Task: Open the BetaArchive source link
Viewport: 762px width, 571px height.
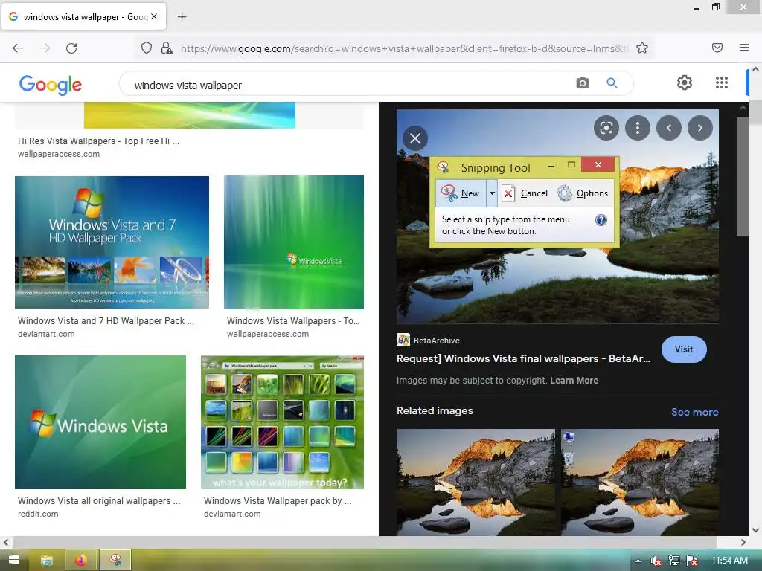Action: click(436, 341)
